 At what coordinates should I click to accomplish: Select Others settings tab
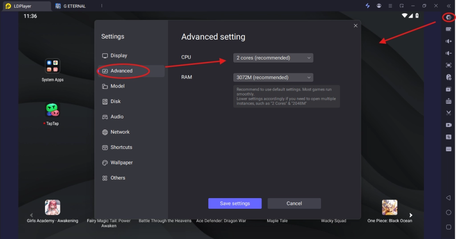click(x=131, y=178)
